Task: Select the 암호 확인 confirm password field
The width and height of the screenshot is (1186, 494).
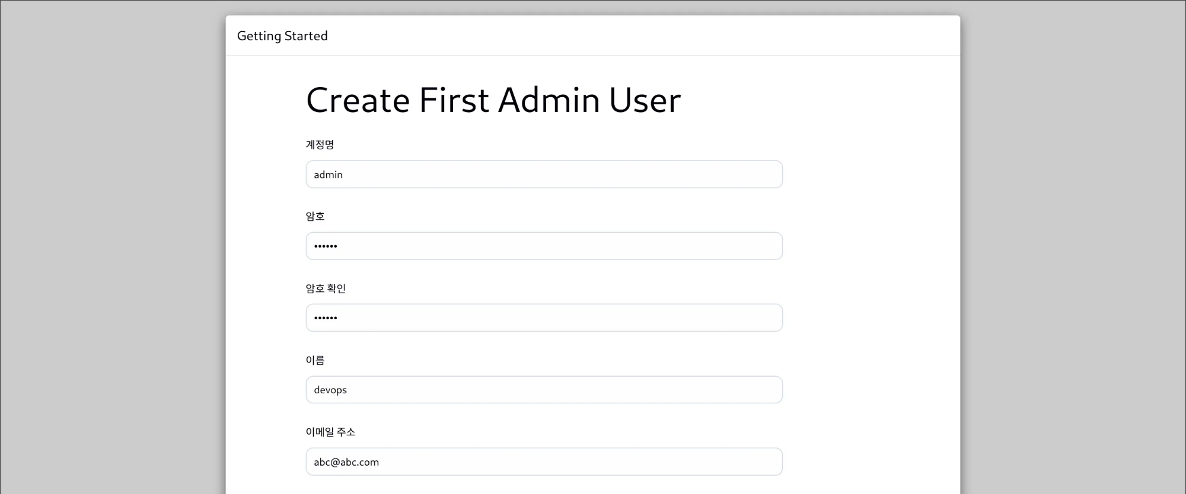Action: pos(544,317)
